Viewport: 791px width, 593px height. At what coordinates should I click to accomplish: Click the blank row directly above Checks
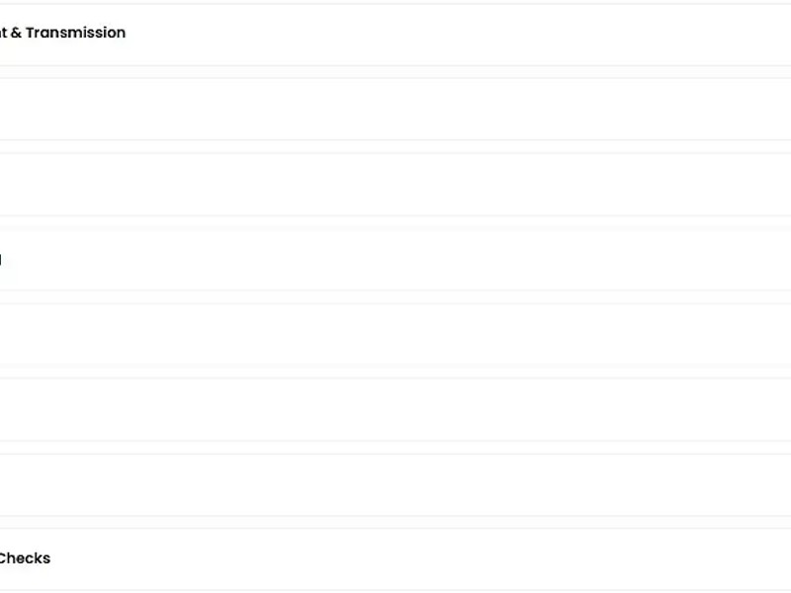[x=395, y=484]
